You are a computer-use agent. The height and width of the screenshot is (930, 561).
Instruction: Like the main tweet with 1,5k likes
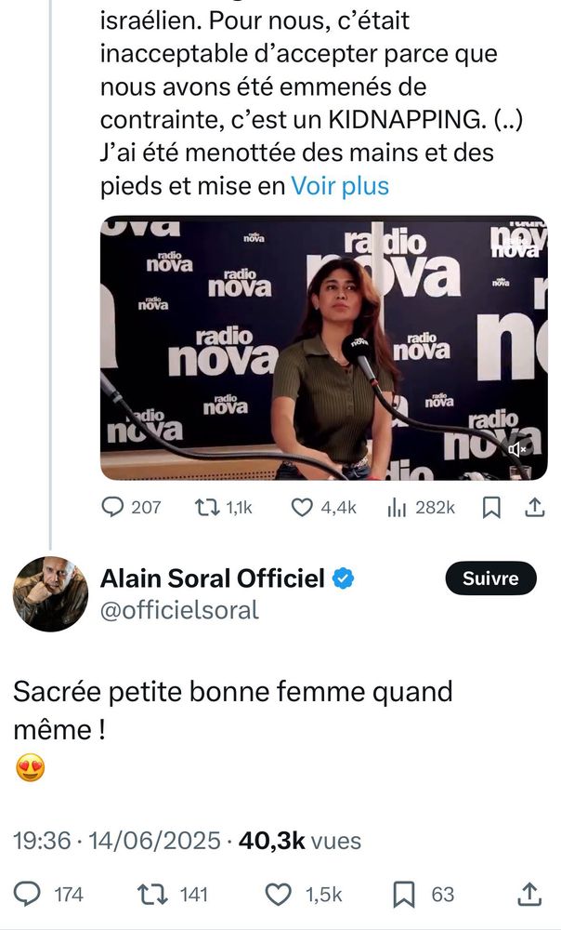pyautogui.click(x=303, y=895)
